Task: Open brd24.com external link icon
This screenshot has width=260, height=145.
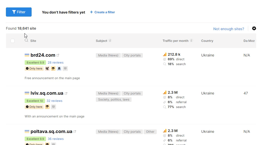Action: [x=58, y=55]
